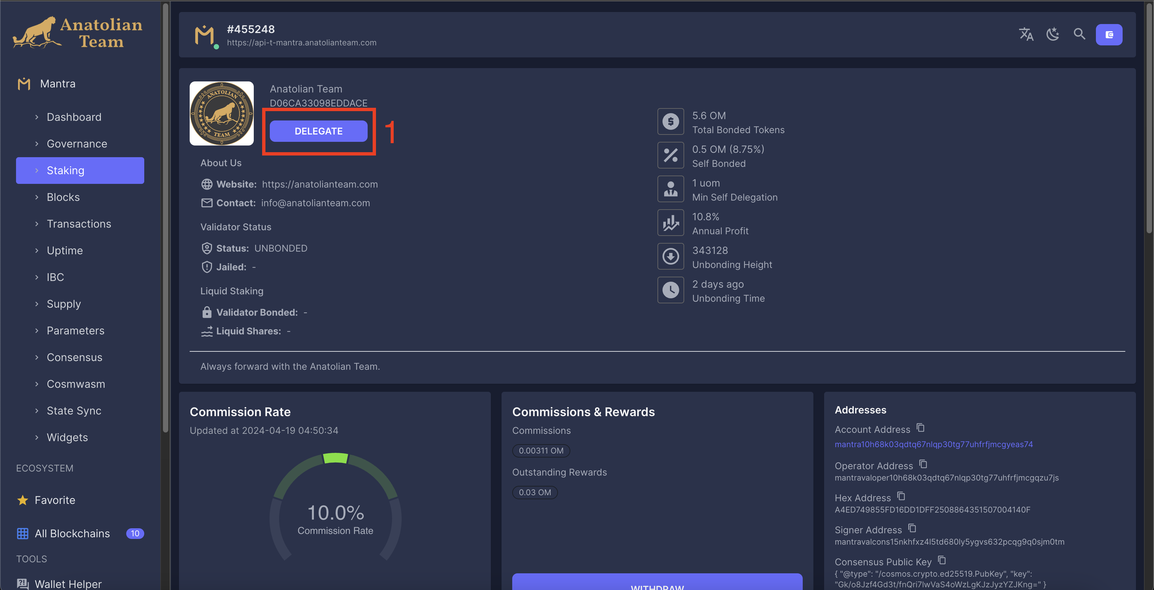Click the Wallet Helper icon
The image size is (1154, 590).
pyautogui.click(x=22, y=584)
